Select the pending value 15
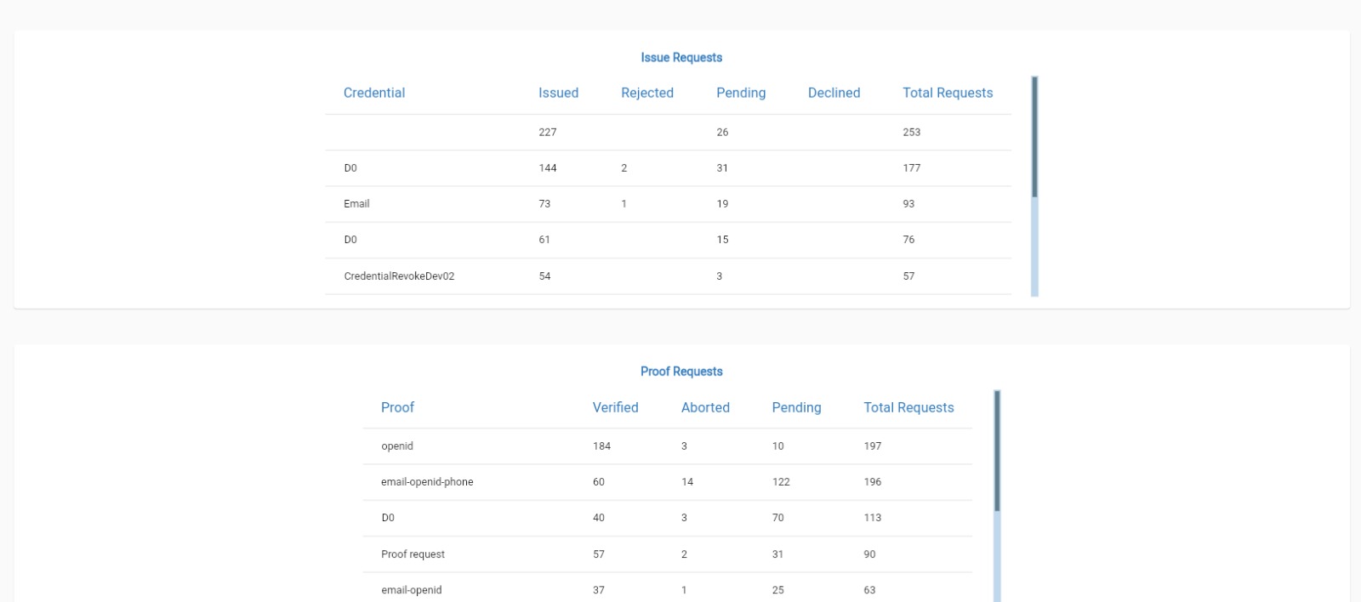This screenshot has width=1361, height=602. click(x=722, y=239)
